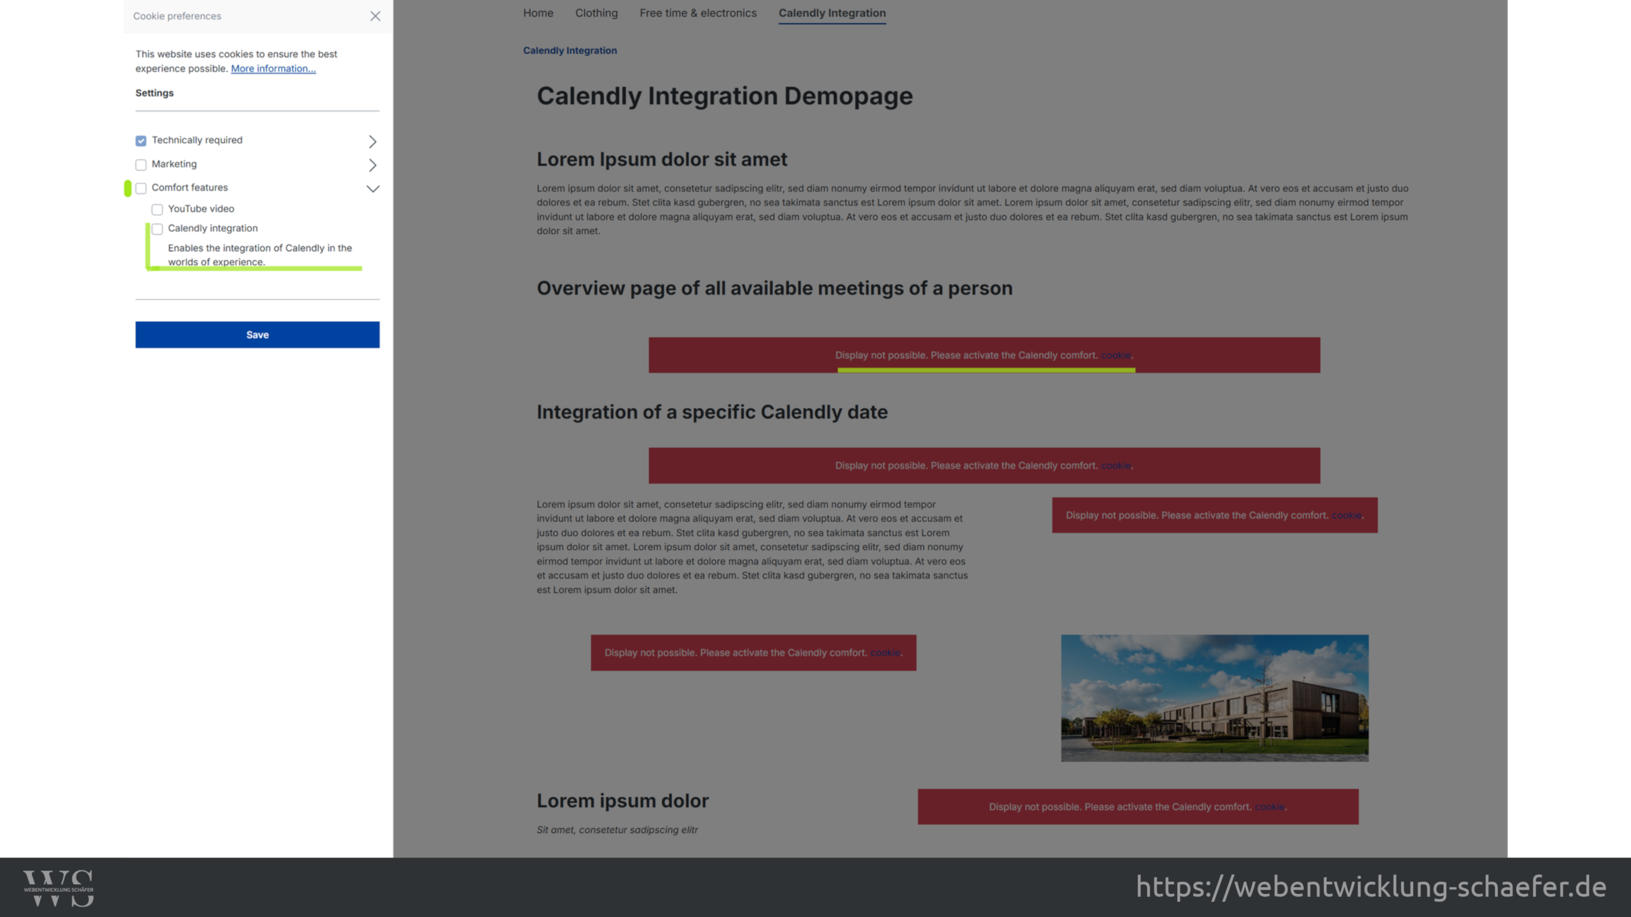Enable the Marketing checkbox
1631x917 pixels.
[141, 165]
